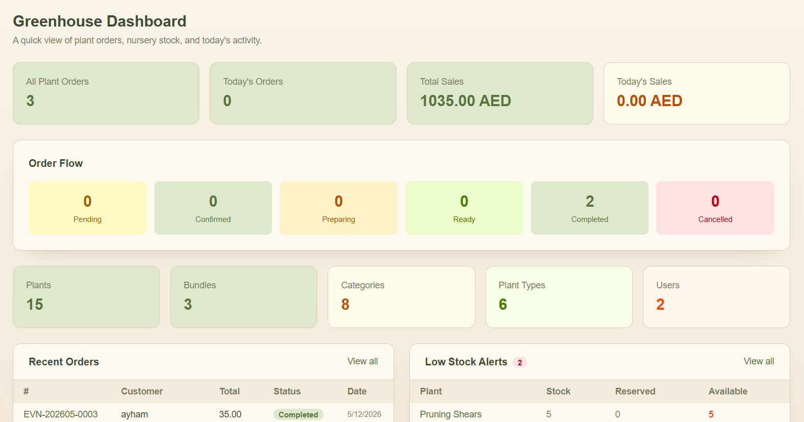The height and width of the screenshot is (422, 804).
Task: Click the Order Flow section heading
Action: point(56,163)
